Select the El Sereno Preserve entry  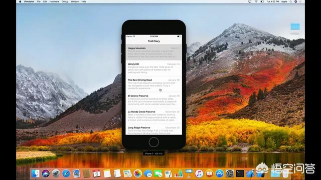[x=153, y=100]
